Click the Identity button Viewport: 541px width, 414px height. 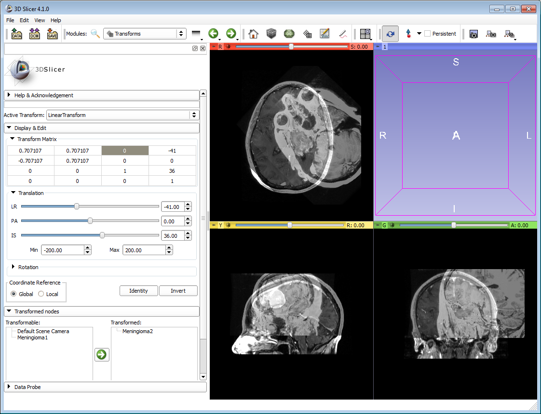tap(138, 291)
